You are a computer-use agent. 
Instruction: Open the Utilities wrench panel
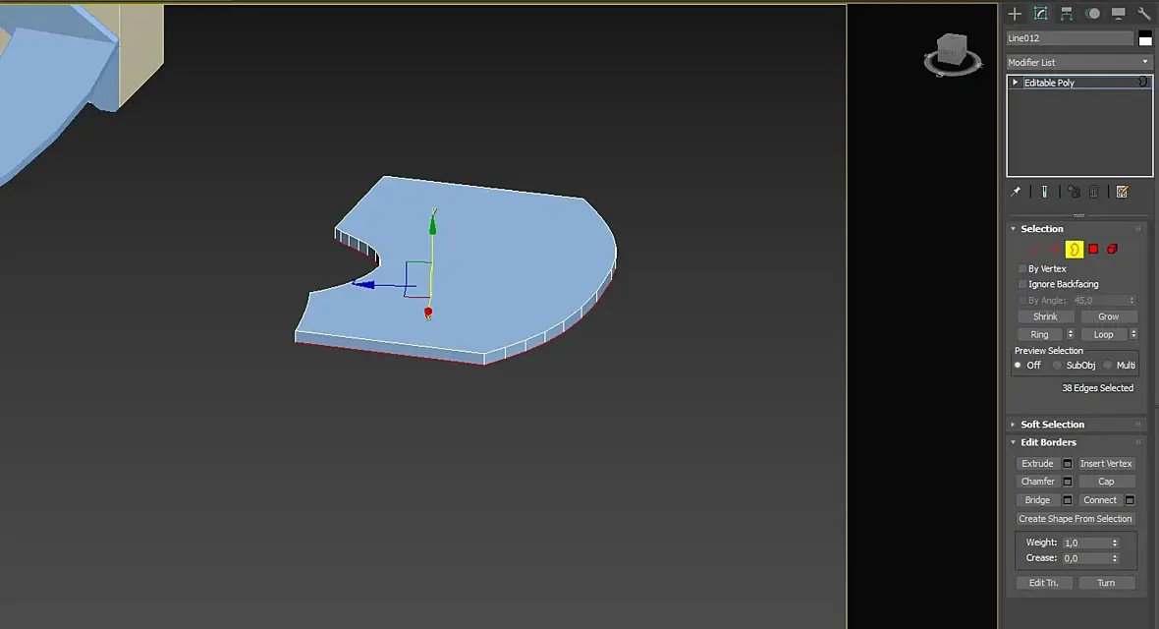point(1143,14)
